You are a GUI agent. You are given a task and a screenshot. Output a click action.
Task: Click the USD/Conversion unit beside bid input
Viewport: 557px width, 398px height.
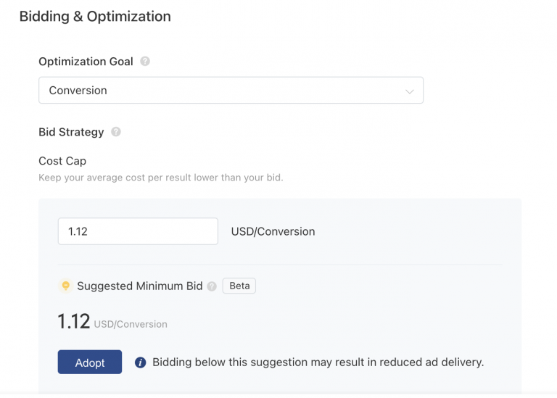click(273, 232)
